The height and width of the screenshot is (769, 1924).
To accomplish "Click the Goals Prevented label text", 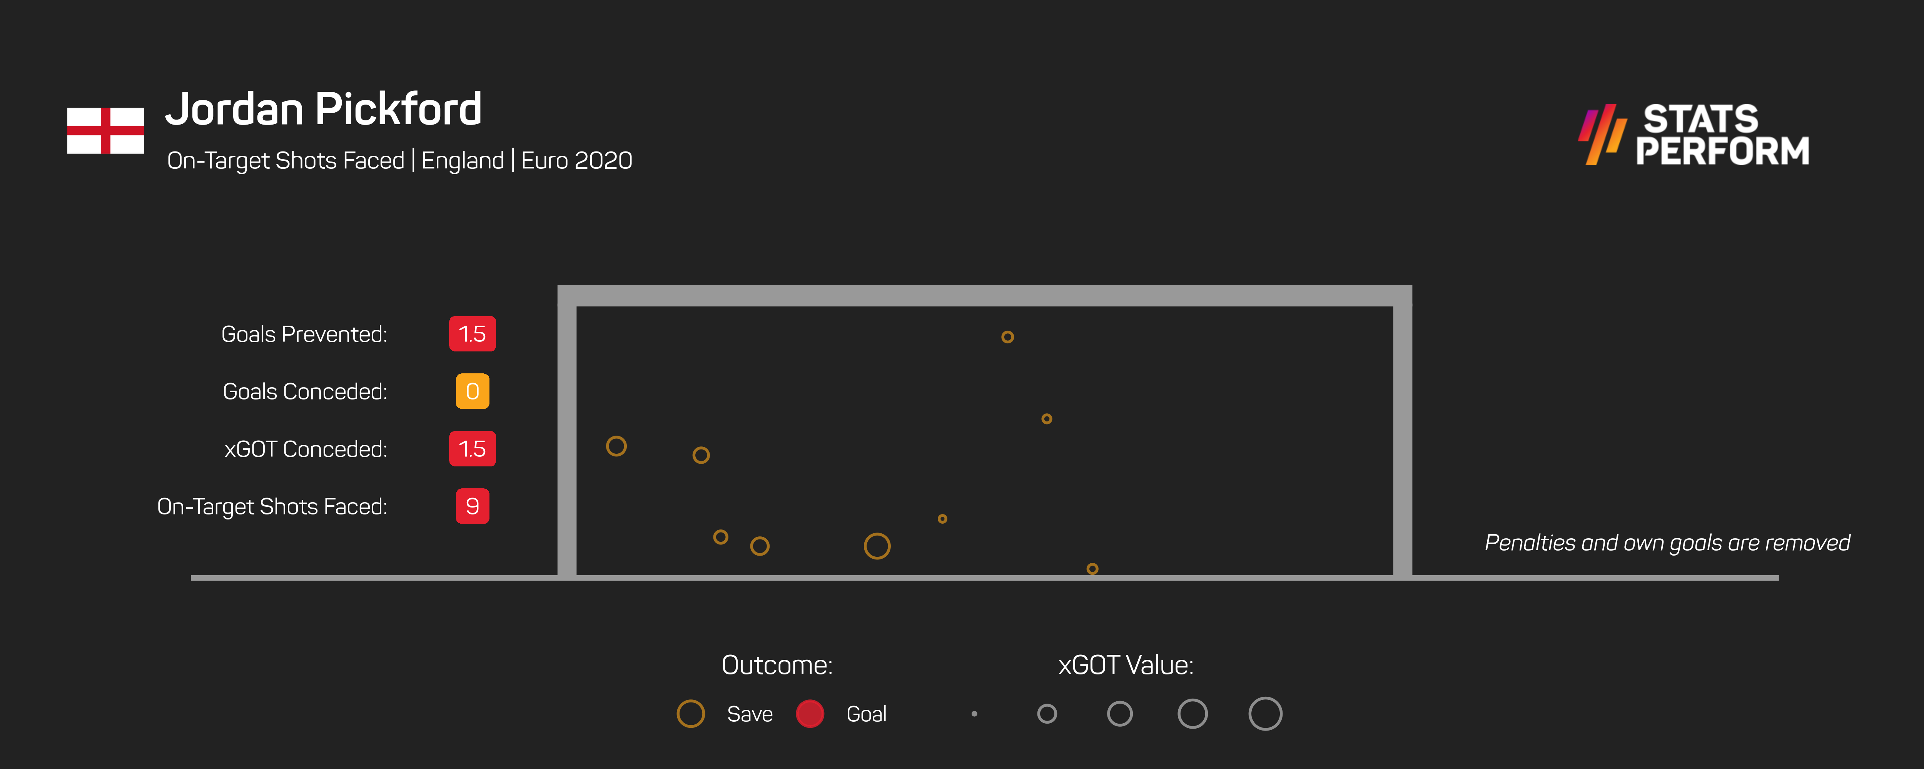I will coord(304,335).
